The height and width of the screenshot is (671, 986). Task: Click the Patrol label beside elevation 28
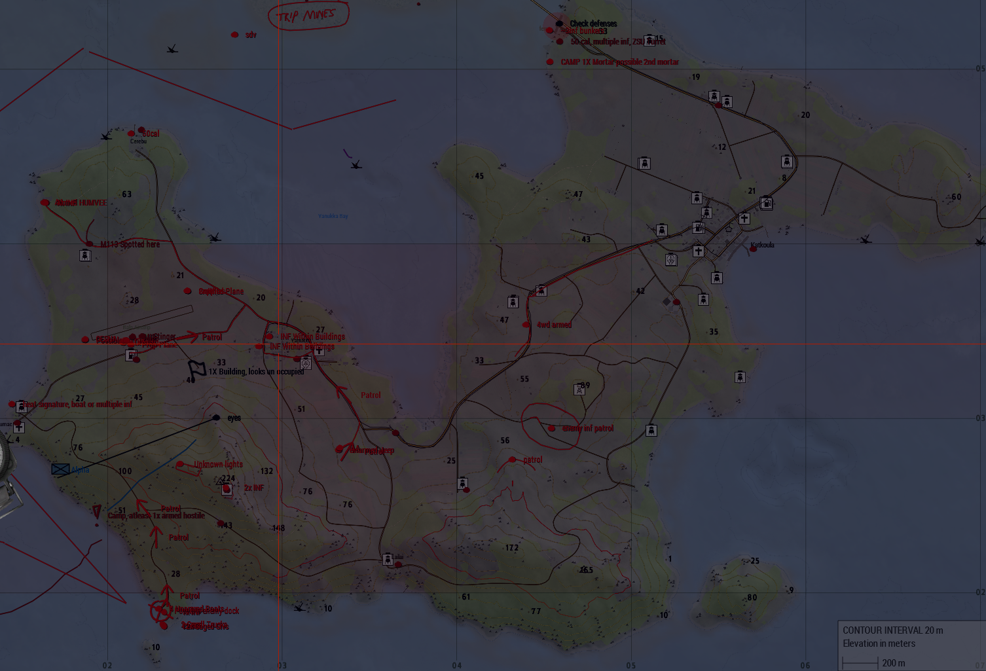click(x=190, y=596)
